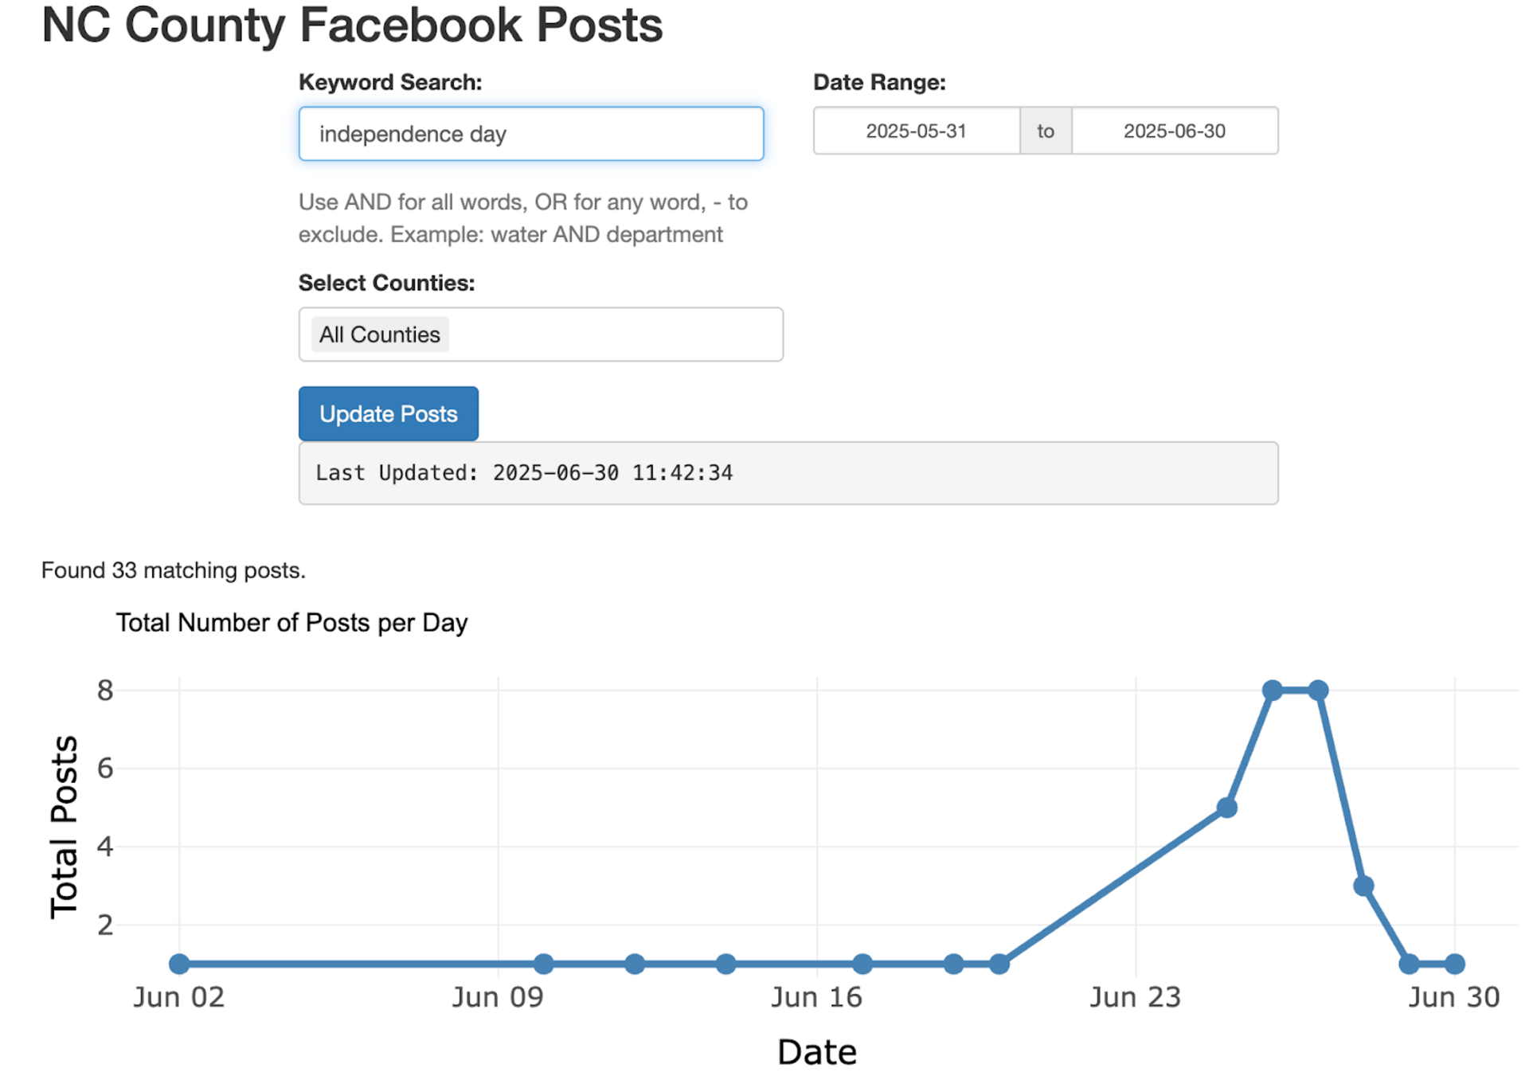Viewport: 1529px width, 1076px height.
Task: Click the data point at 3 posts
Action: tap(1363, 886)
